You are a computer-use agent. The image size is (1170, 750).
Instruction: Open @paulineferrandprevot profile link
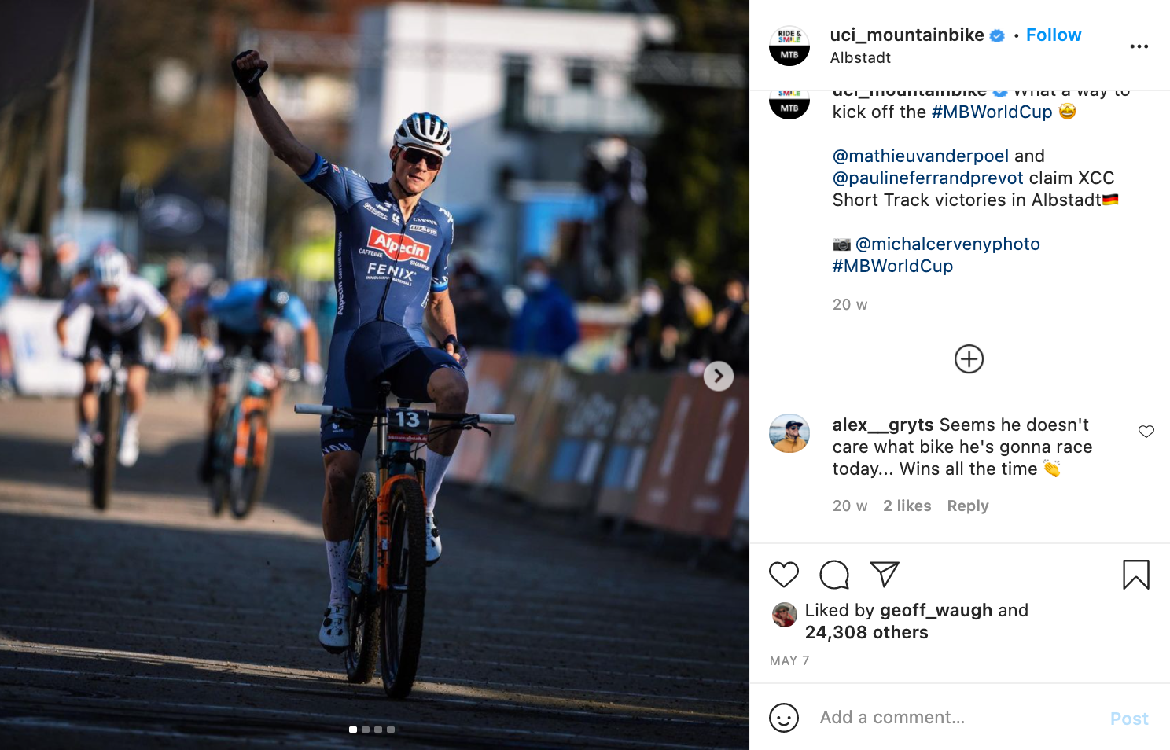pyautogui.click(x=928, y=178)
